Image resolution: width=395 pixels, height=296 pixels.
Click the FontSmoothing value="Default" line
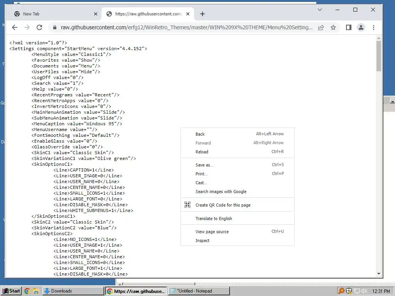point(76,135)
